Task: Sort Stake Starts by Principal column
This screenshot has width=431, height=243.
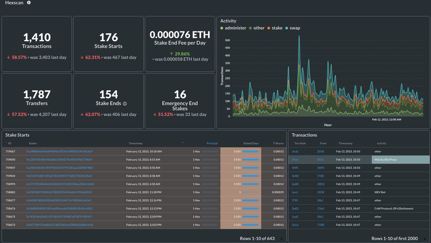Action: pyautogui.click(x=212, y=143)
